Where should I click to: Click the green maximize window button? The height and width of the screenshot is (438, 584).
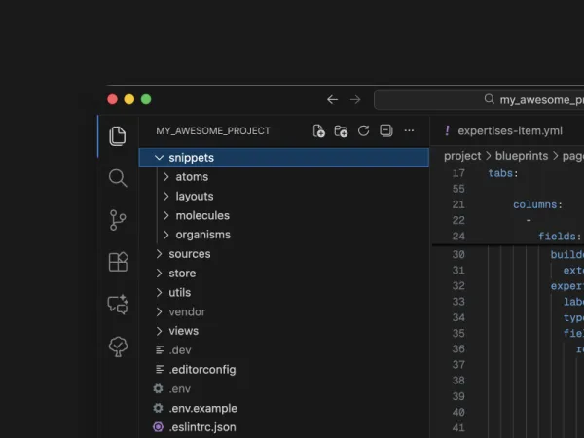pos(146,99)
